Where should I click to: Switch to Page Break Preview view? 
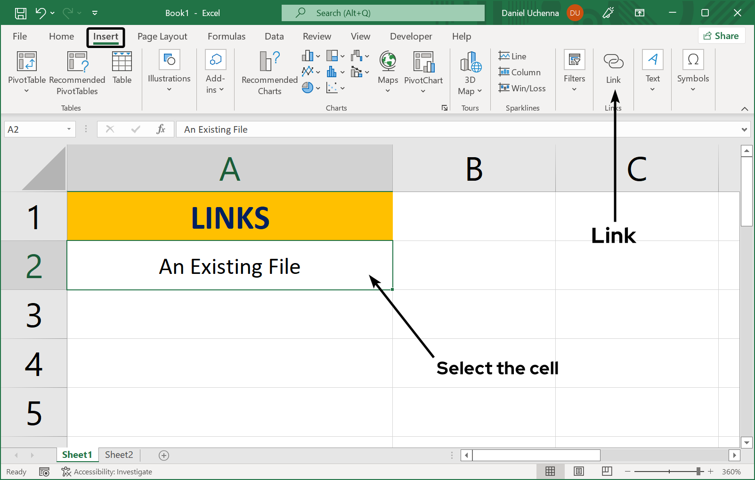(x=606, y=471)
